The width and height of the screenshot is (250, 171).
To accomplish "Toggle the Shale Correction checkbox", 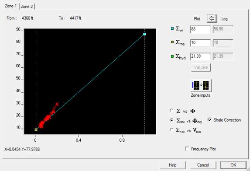I will [x=210, y=120].
